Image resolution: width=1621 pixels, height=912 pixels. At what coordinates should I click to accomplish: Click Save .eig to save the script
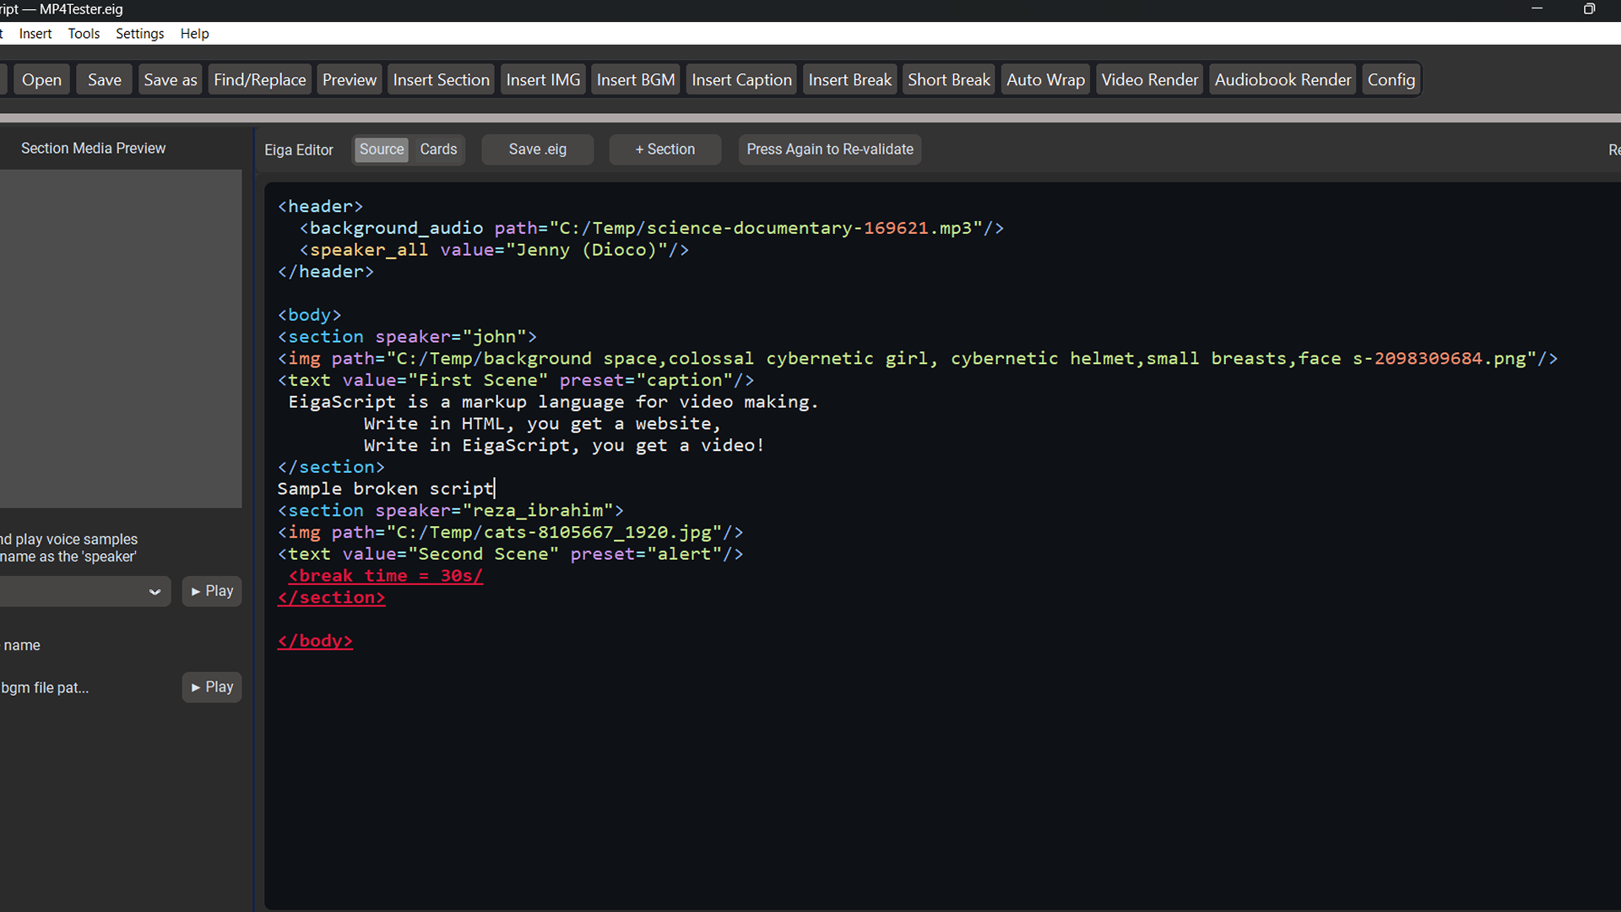pyautogui.click(x=537, y=149)
